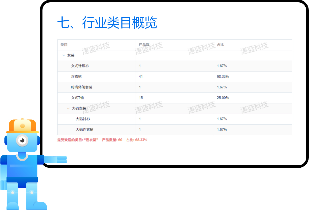309x210 pixels.
Task: Select the 时尚休闲套装 row label
Action: tap(82, 87)
